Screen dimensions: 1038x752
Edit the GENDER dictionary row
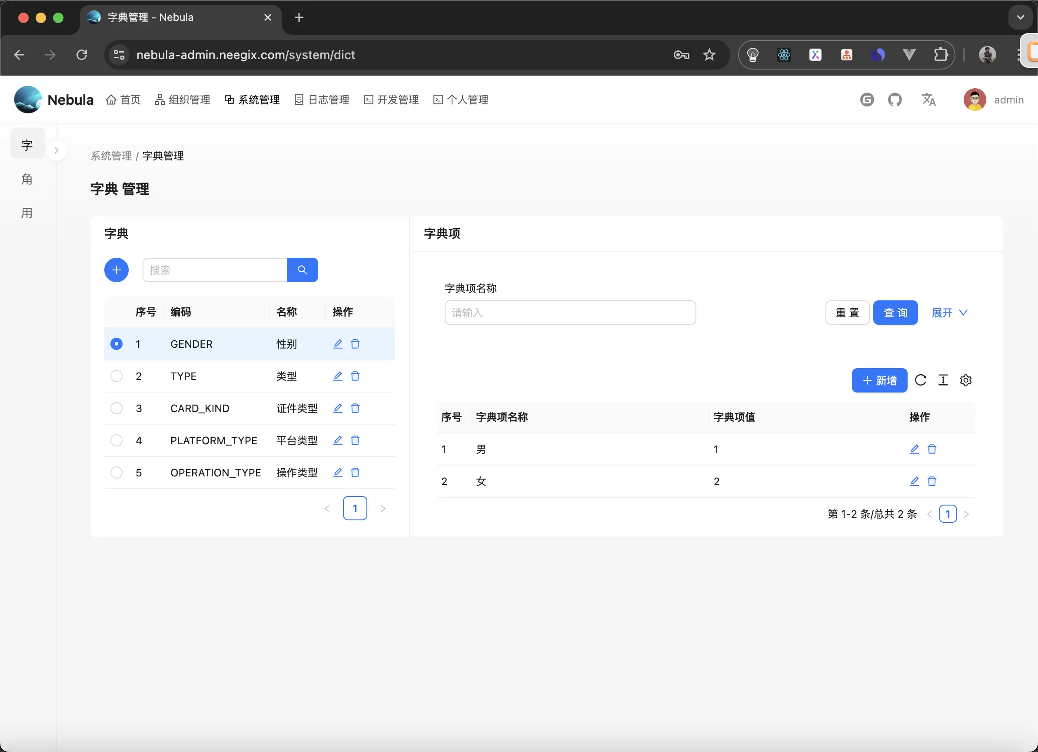tap(338, 344)
